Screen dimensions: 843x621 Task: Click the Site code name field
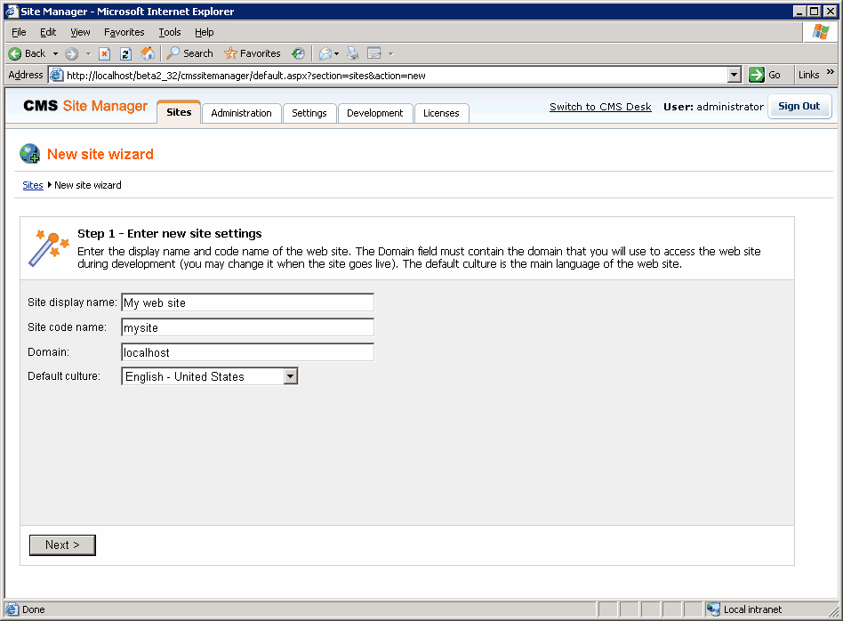tap(247, 327)
